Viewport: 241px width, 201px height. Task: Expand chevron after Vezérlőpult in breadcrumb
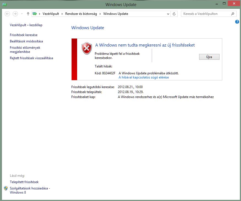point(62,14)
